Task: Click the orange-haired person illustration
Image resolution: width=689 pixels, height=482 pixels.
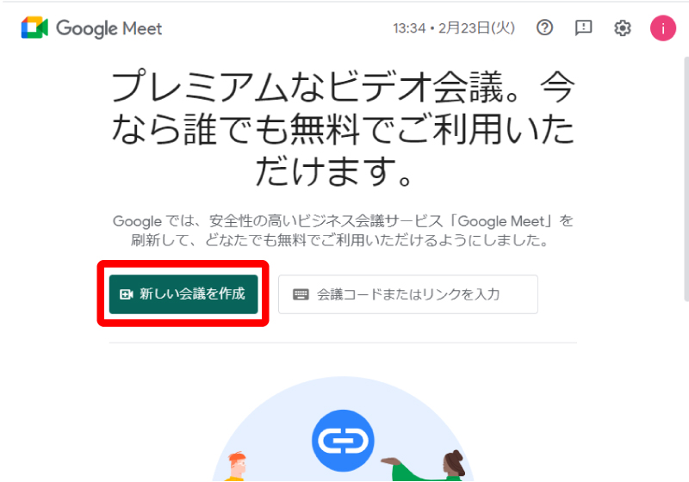Action: [236, 467]
